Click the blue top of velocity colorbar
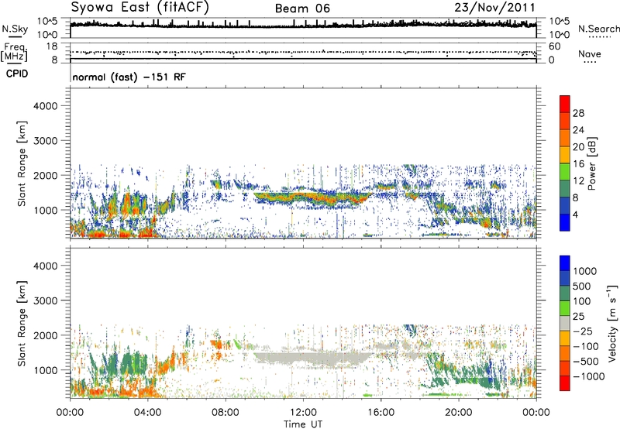This screenshot has height=429, width=620. tap(565, 263)
